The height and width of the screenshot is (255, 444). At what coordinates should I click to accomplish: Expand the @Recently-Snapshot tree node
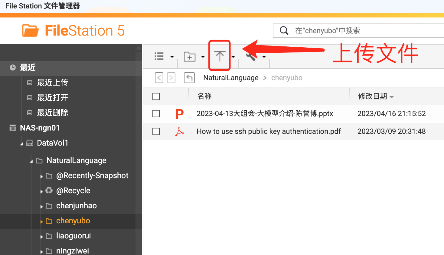click(41, 176)
